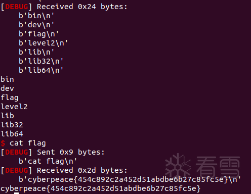Click the terminal cursor block at bottom
This screenshot has height=194, width=251.
pos(16,193)
